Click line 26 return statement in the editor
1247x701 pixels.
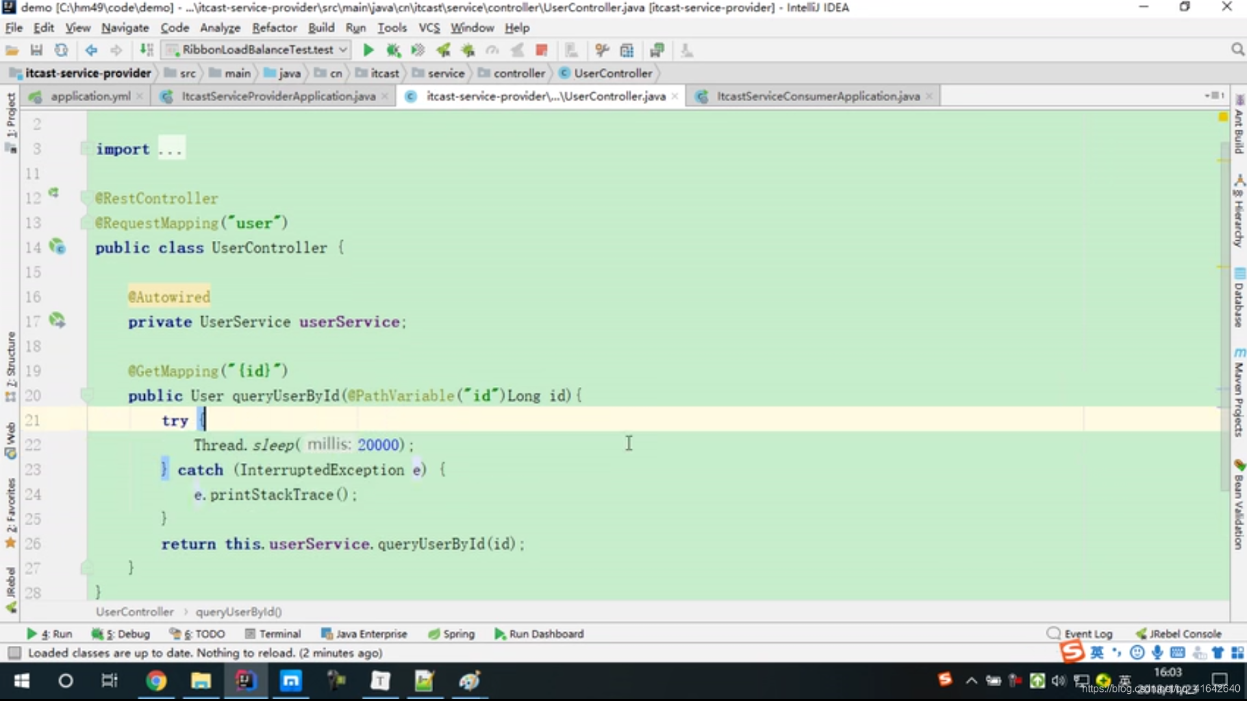[343, 544]
